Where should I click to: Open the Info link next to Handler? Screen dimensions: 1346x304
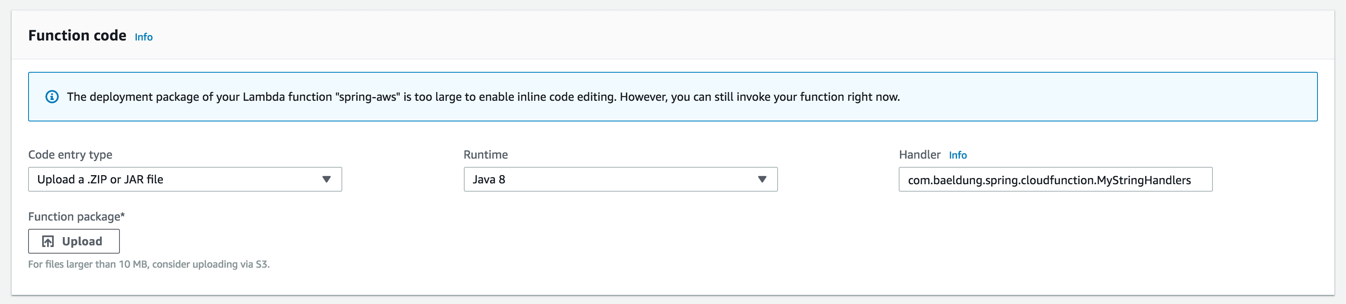click(x=957, y=155)
